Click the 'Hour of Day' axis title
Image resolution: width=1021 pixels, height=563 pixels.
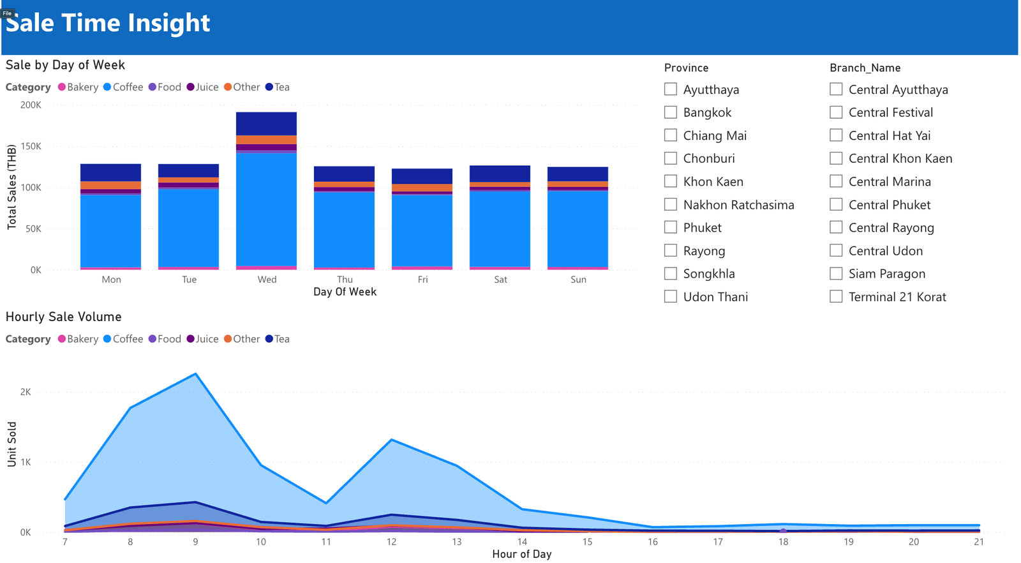(x=521, y=554)
